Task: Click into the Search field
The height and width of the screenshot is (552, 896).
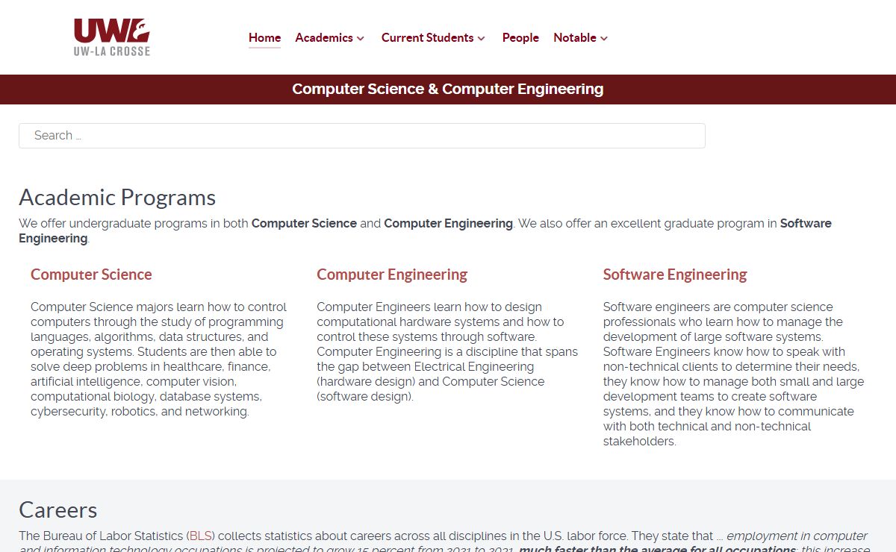Action: 362,136
